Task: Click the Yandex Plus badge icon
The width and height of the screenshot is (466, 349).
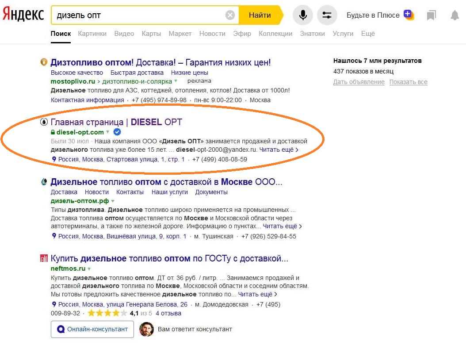Action: pos(409,15)
